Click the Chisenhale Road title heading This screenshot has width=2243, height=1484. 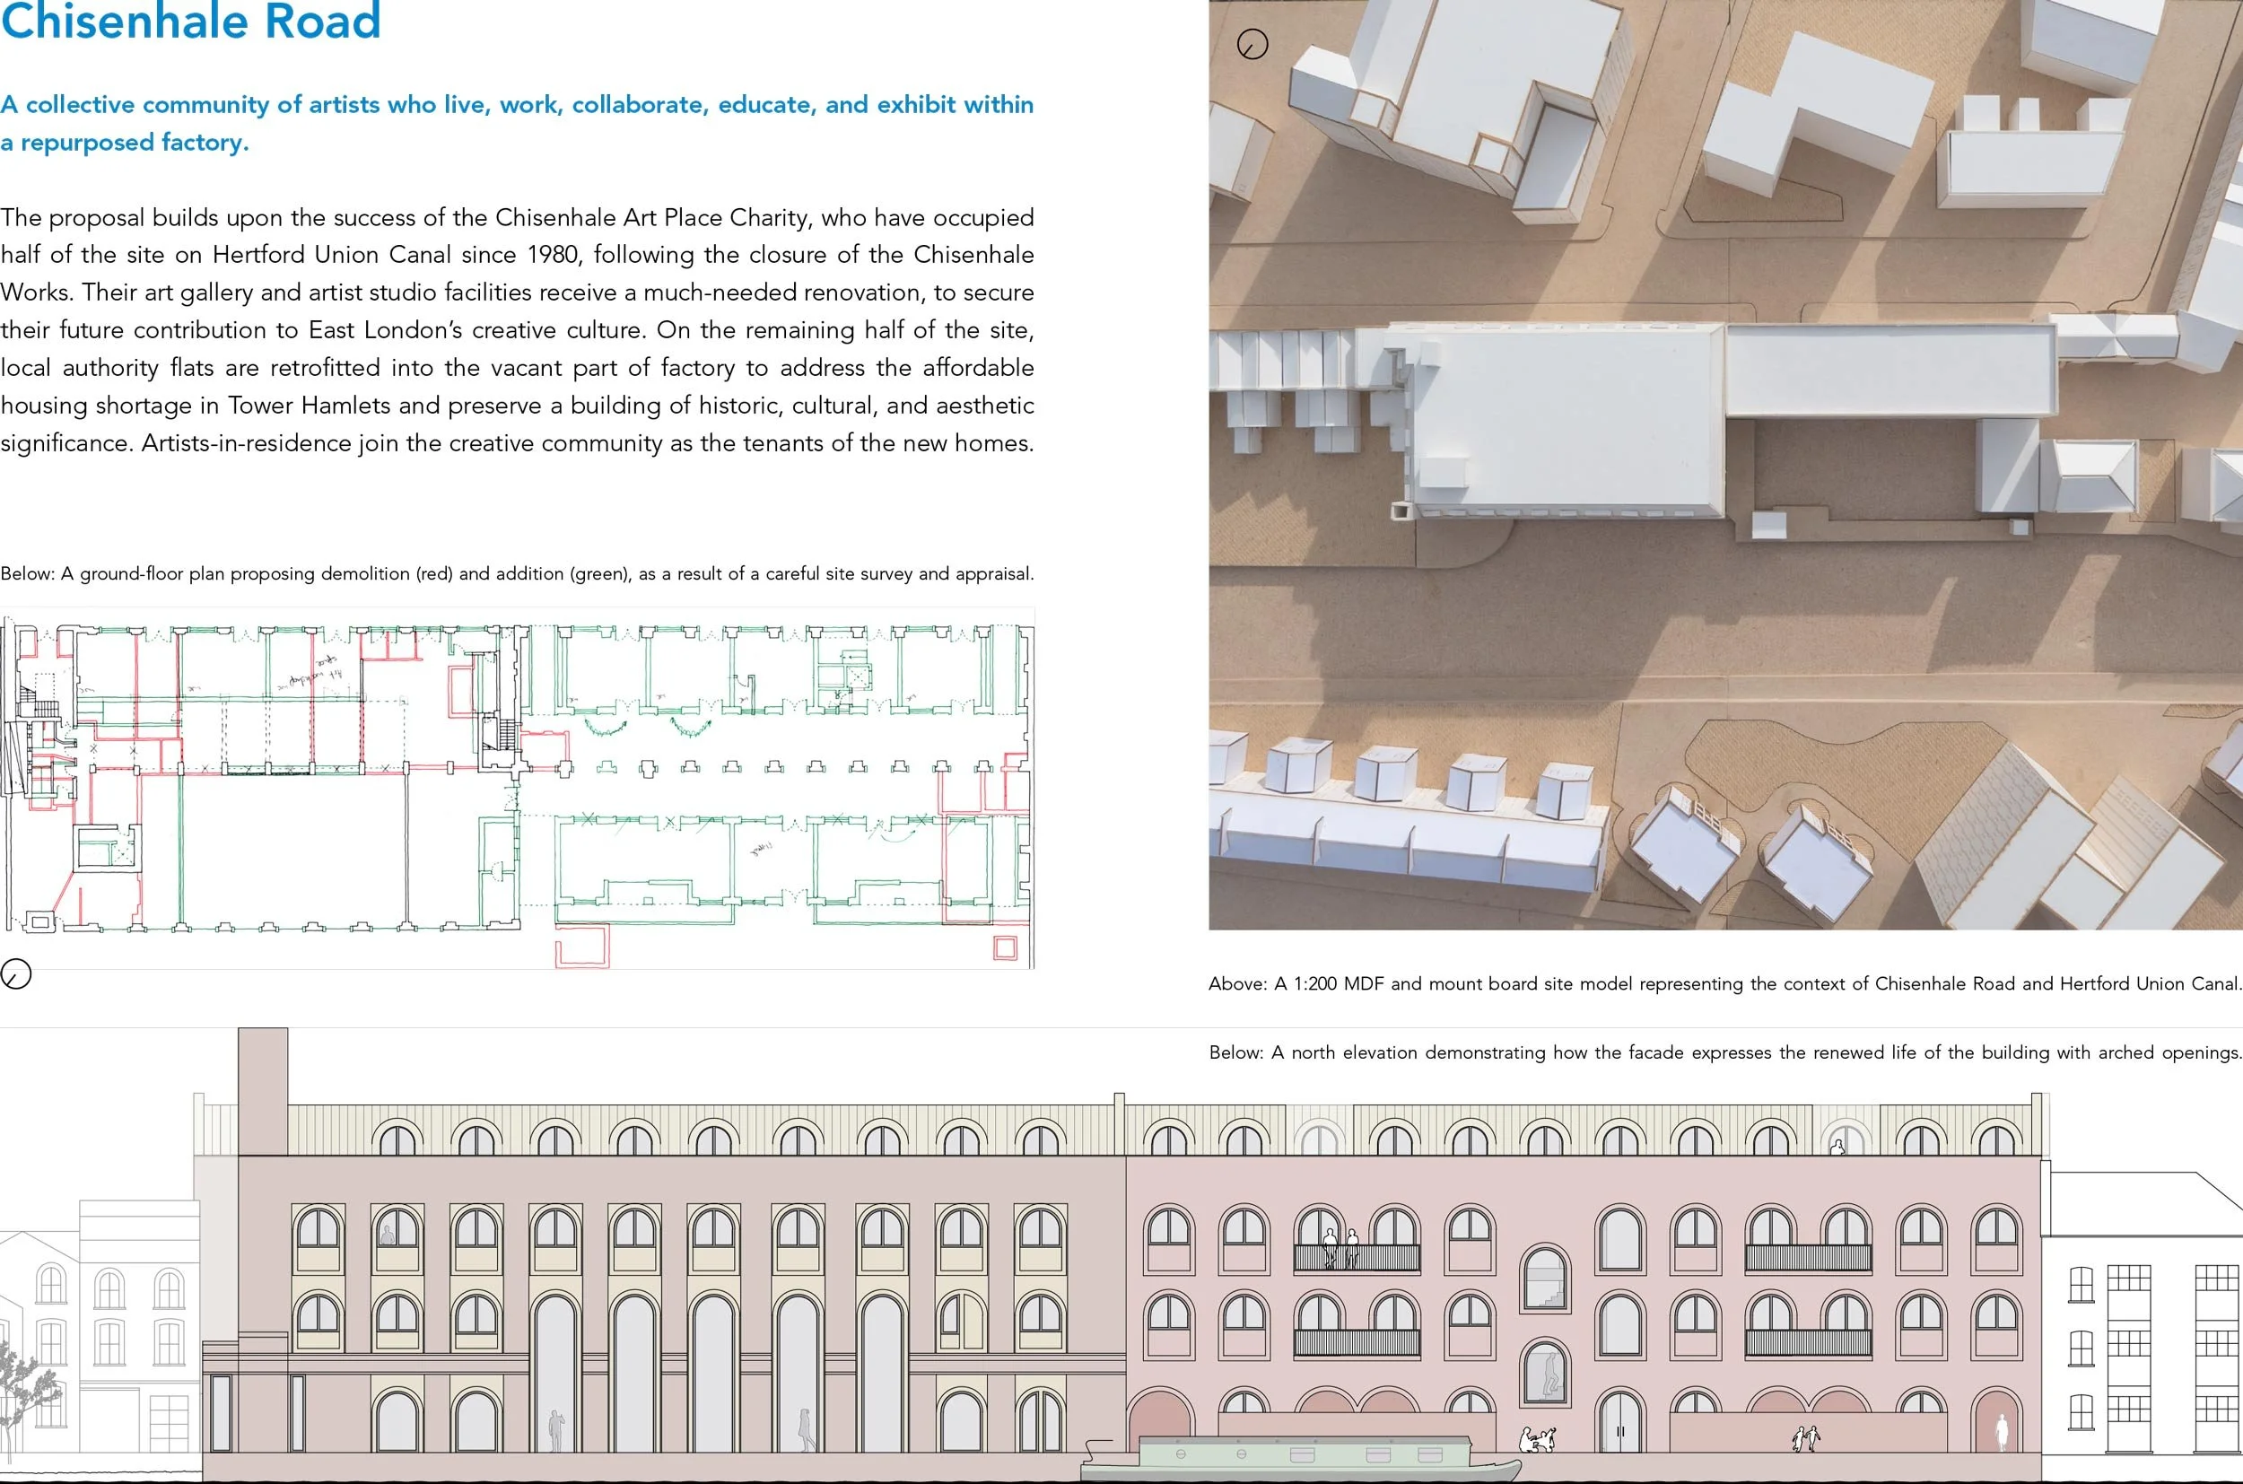[190, 21]
